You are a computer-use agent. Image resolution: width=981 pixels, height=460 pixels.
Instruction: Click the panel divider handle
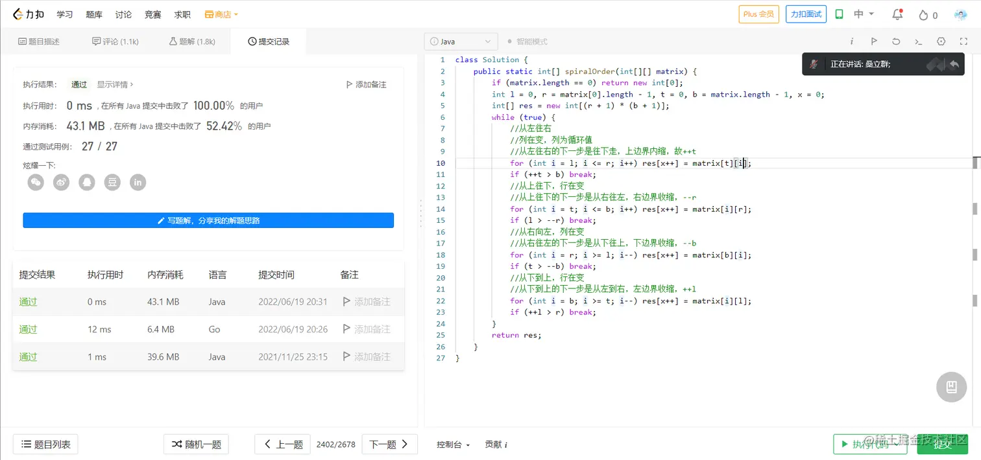tap(421, 213)
